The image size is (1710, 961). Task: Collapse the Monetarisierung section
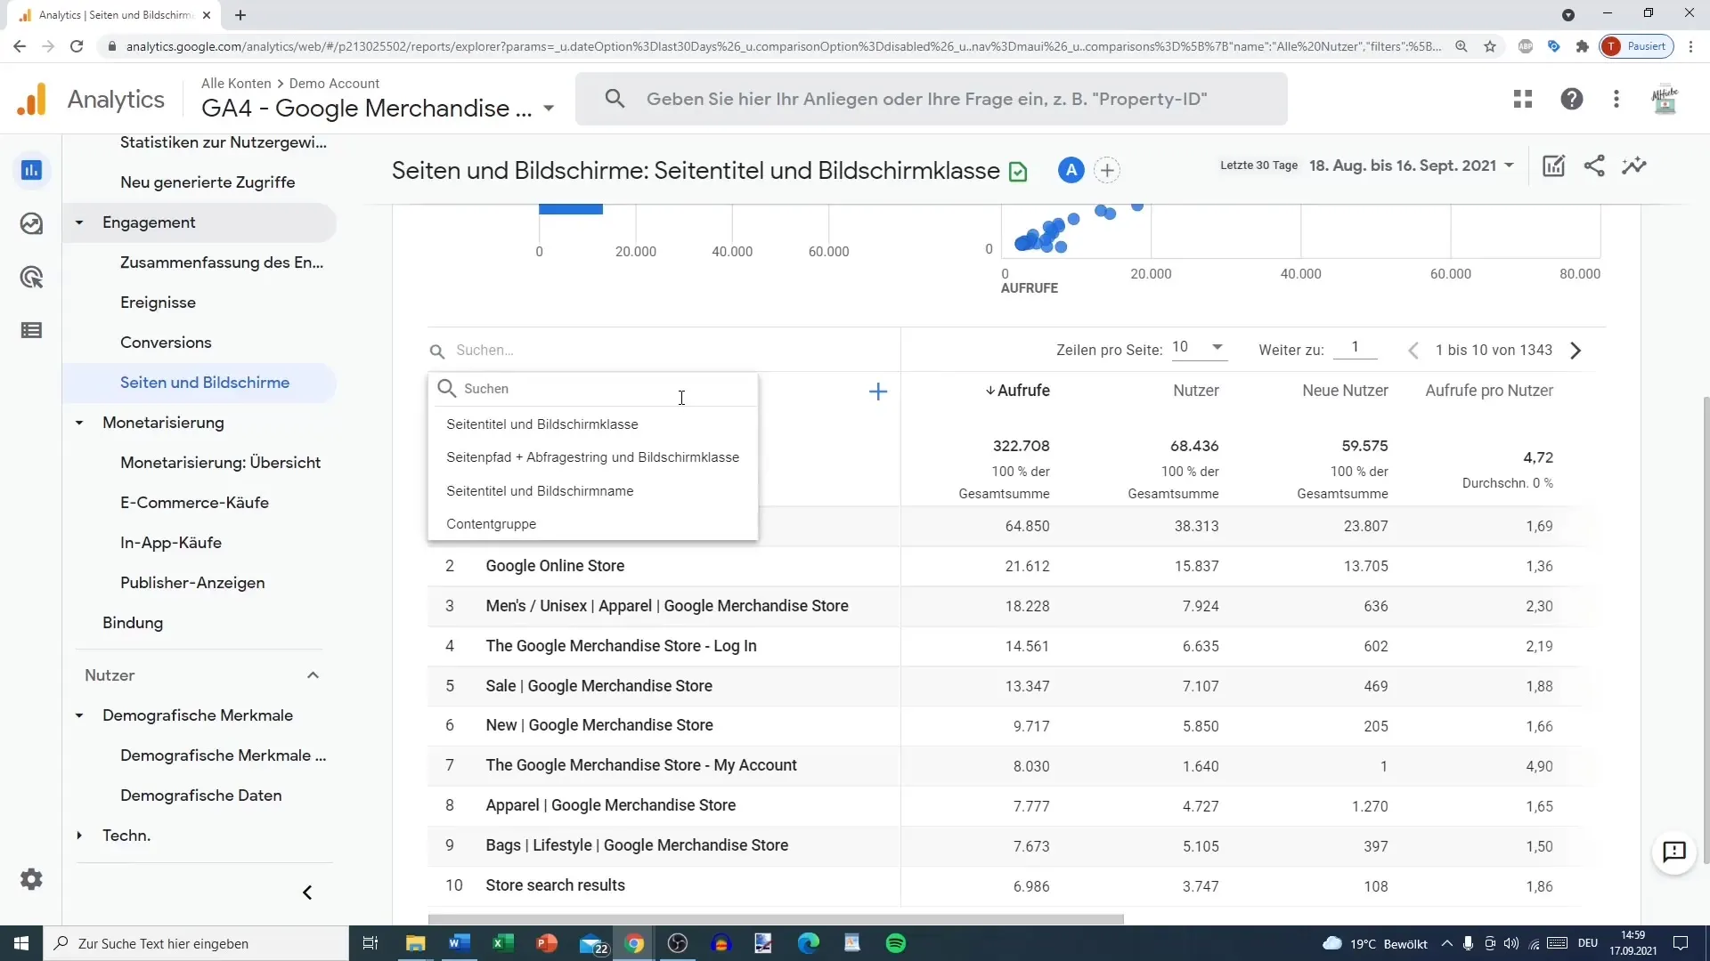pyautogui.click(x=79, y=423)
